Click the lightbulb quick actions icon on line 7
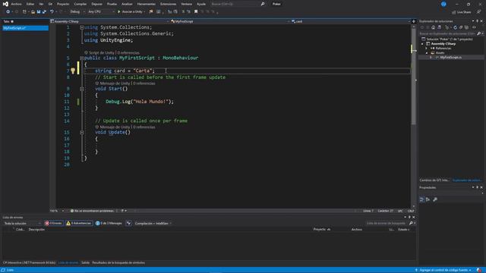 coord(73,71)
